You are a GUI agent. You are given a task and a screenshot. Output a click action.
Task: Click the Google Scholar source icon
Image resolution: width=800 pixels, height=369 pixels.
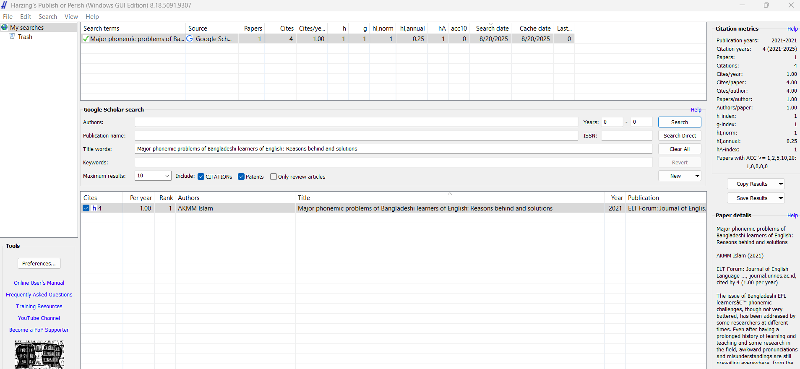tap(190, 39)
